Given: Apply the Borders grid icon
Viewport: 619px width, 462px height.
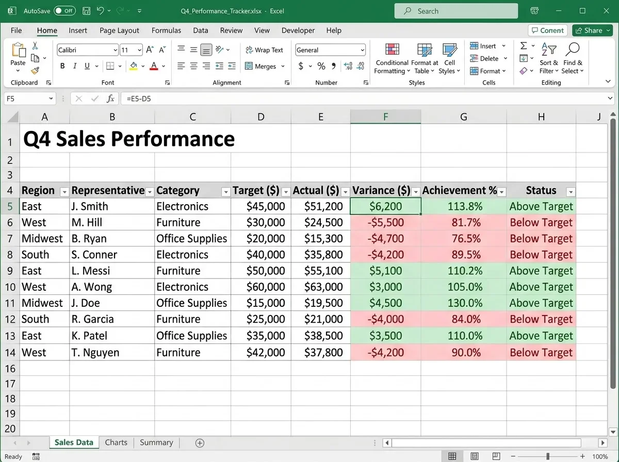Looking at the screenshot, I should pos(109,66).
